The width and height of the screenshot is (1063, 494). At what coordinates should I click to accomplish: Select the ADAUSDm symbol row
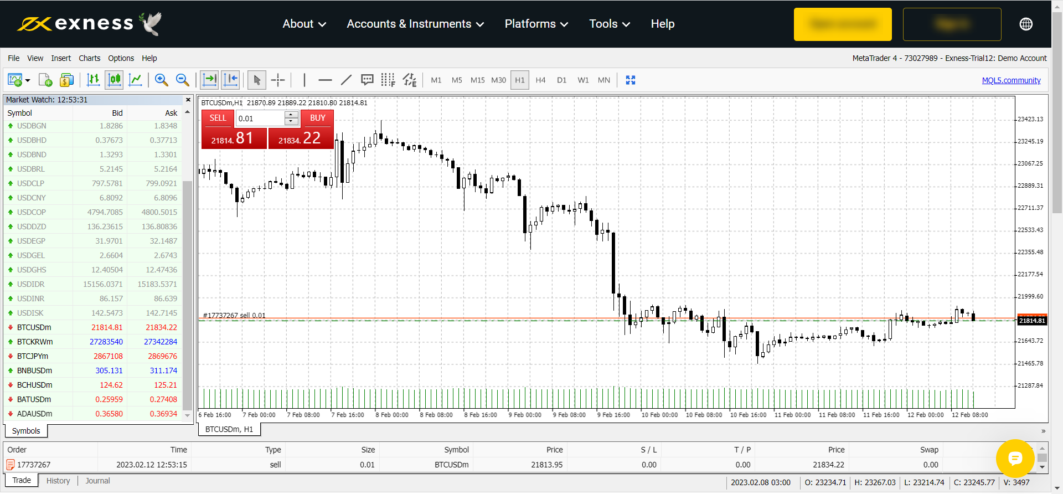coord(92,414)
